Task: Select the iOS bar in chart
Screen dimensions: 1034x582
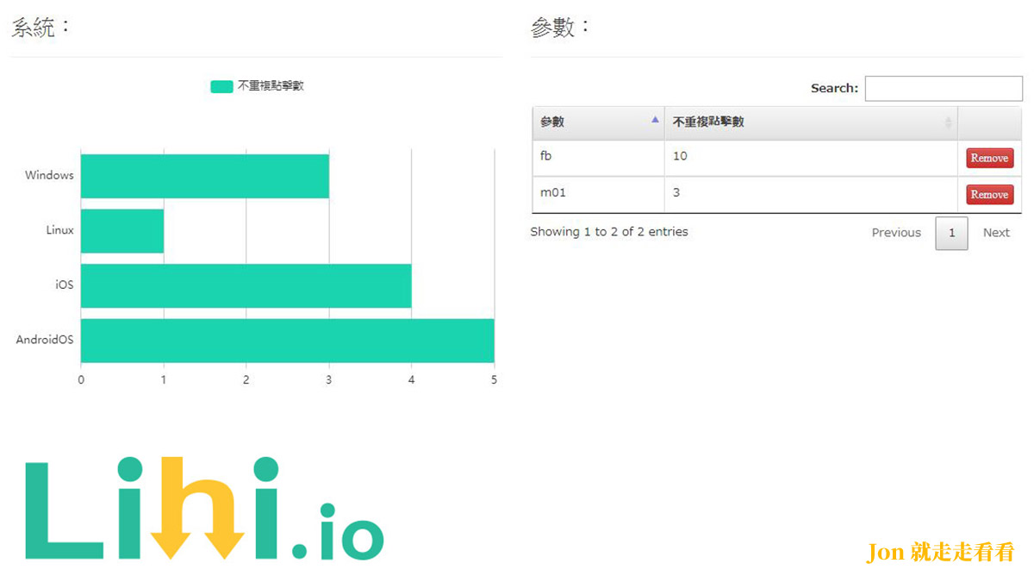Action: (246, 285)
